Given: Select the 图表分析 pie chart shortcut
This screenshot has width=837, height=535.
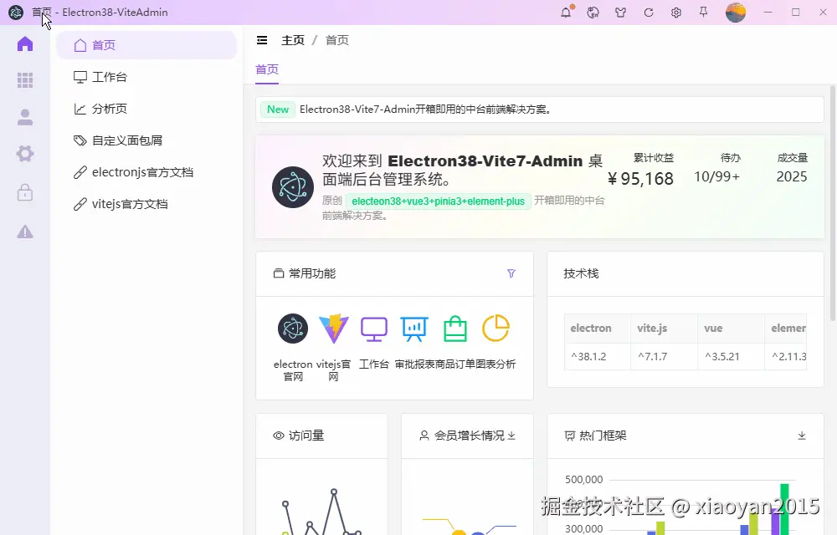Looking at the screenshot, I should pyautogui.click(x=496, y=329).
